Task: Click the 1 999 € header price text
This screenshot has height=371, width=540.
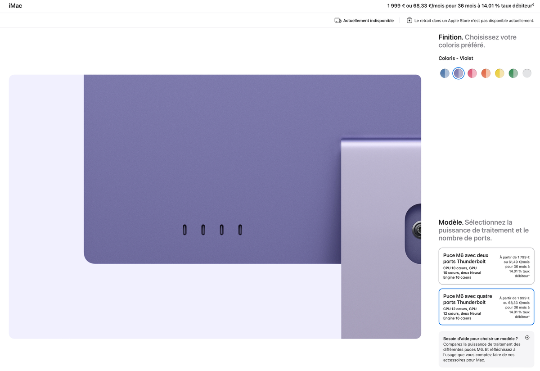Action: [x=461, y=6]
